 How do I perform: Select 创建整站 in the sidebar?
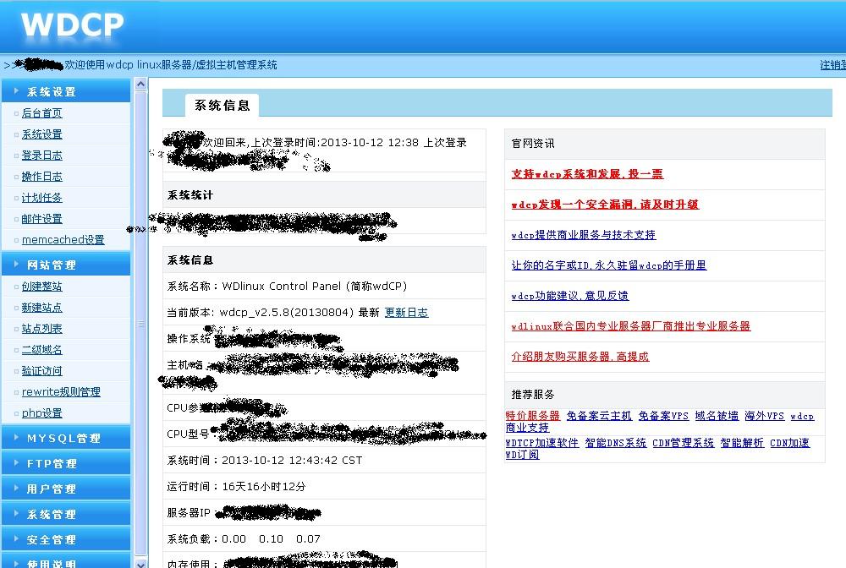pyautogui.click(x=41, y=287)
